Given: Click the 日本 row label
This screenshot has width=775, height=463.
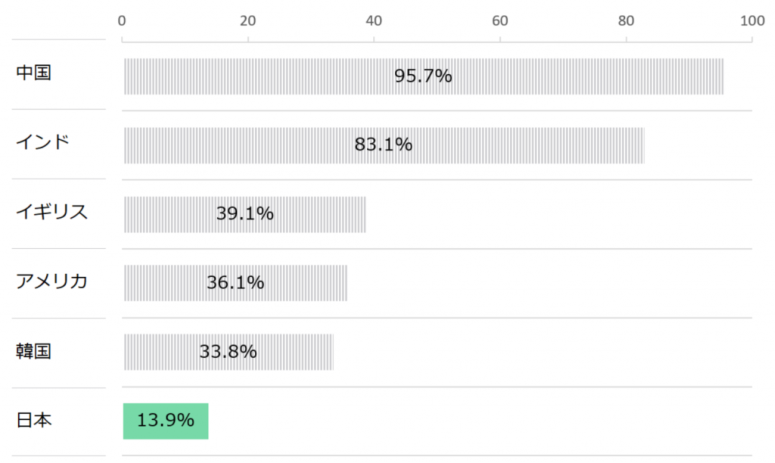Looking at the screenshot, I should [x=34, y=421].
